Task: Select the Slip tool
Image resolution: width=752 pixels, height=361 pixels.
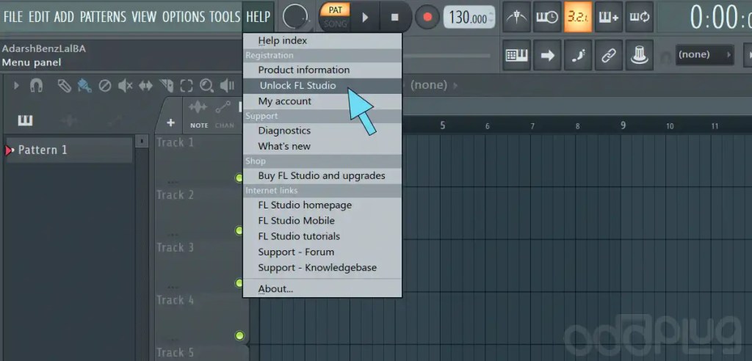Action: coord(146,86)
